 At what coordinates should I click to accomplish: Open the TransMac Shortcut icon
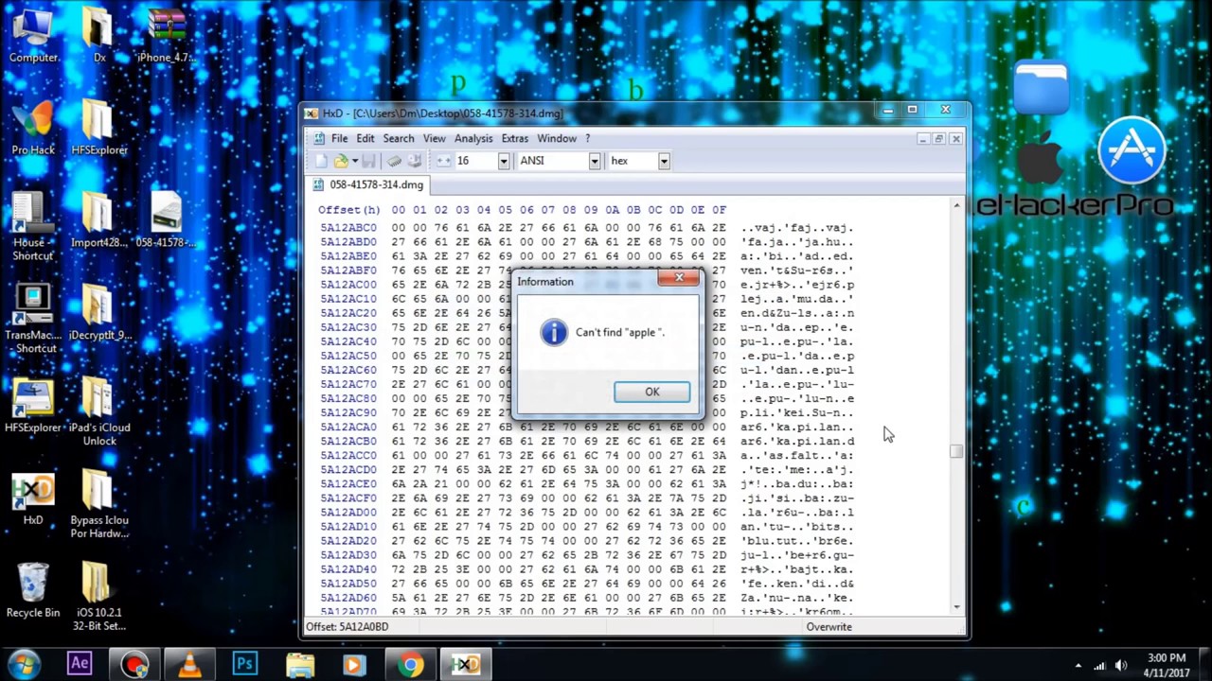click(x=33, y=320)
